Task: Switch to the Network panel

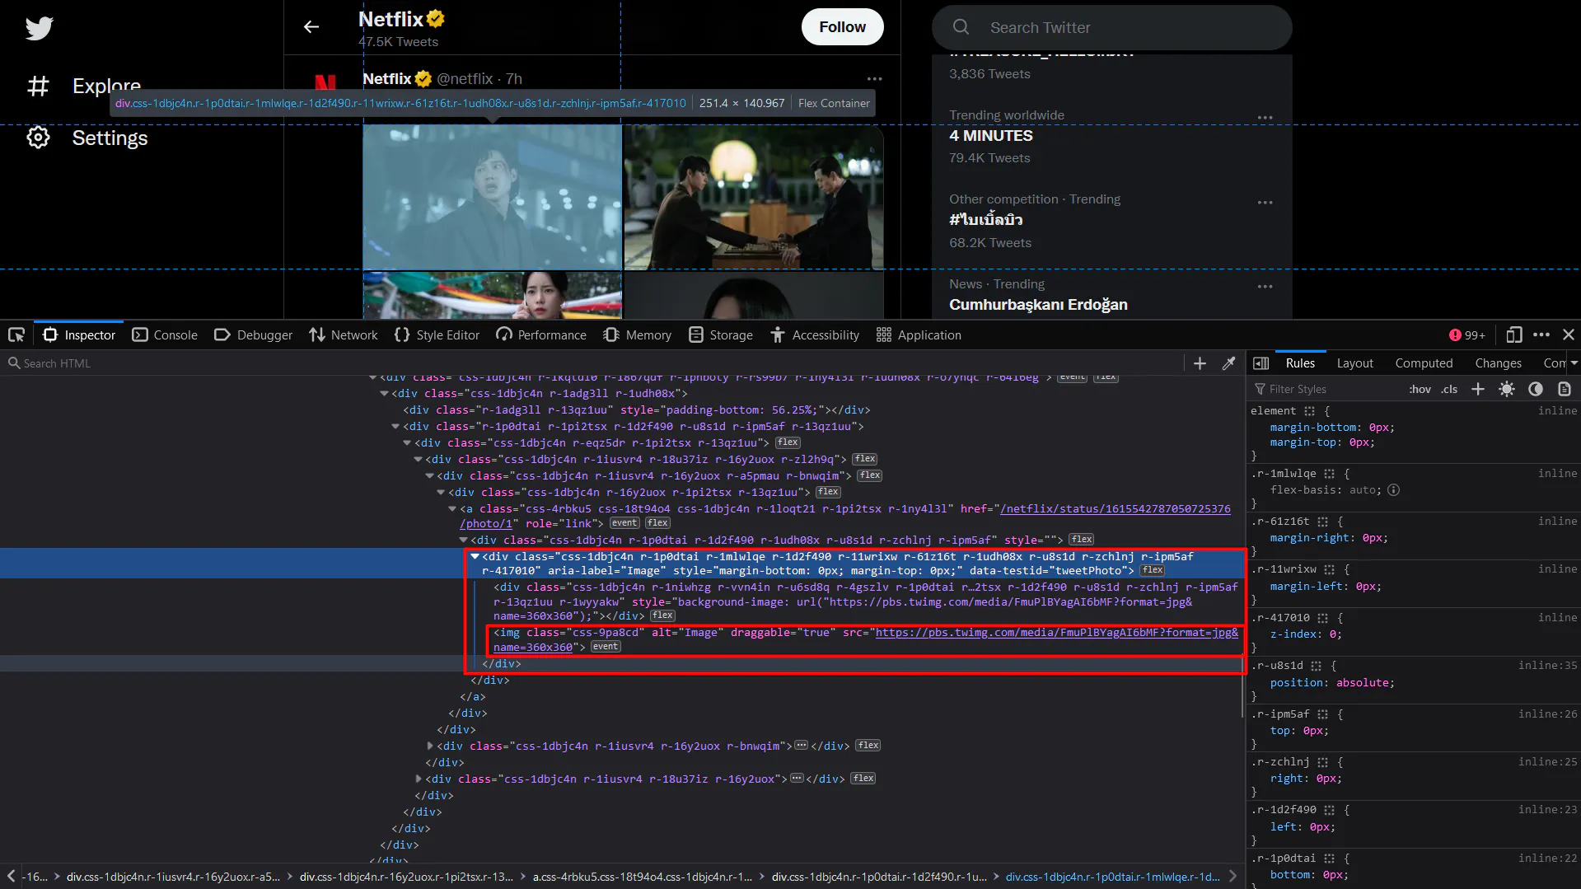Action: click(x=344, y=335)
